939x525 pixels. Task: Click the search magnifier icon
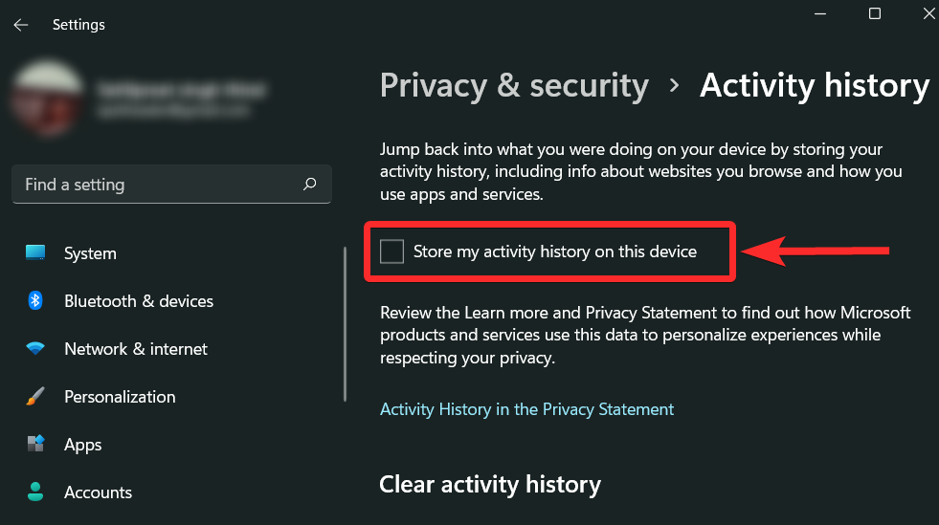[x=309, y=185]
